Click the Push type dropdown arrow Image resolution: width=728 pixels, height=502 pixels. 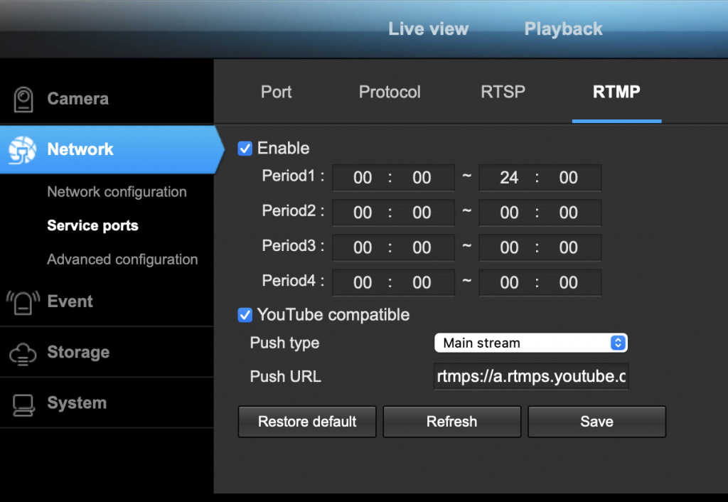[618, 343]
